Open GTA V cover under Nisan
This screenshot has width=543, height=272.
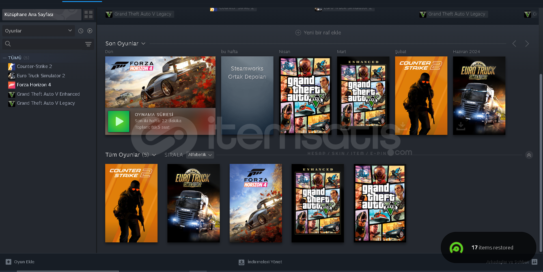(305, 96)
